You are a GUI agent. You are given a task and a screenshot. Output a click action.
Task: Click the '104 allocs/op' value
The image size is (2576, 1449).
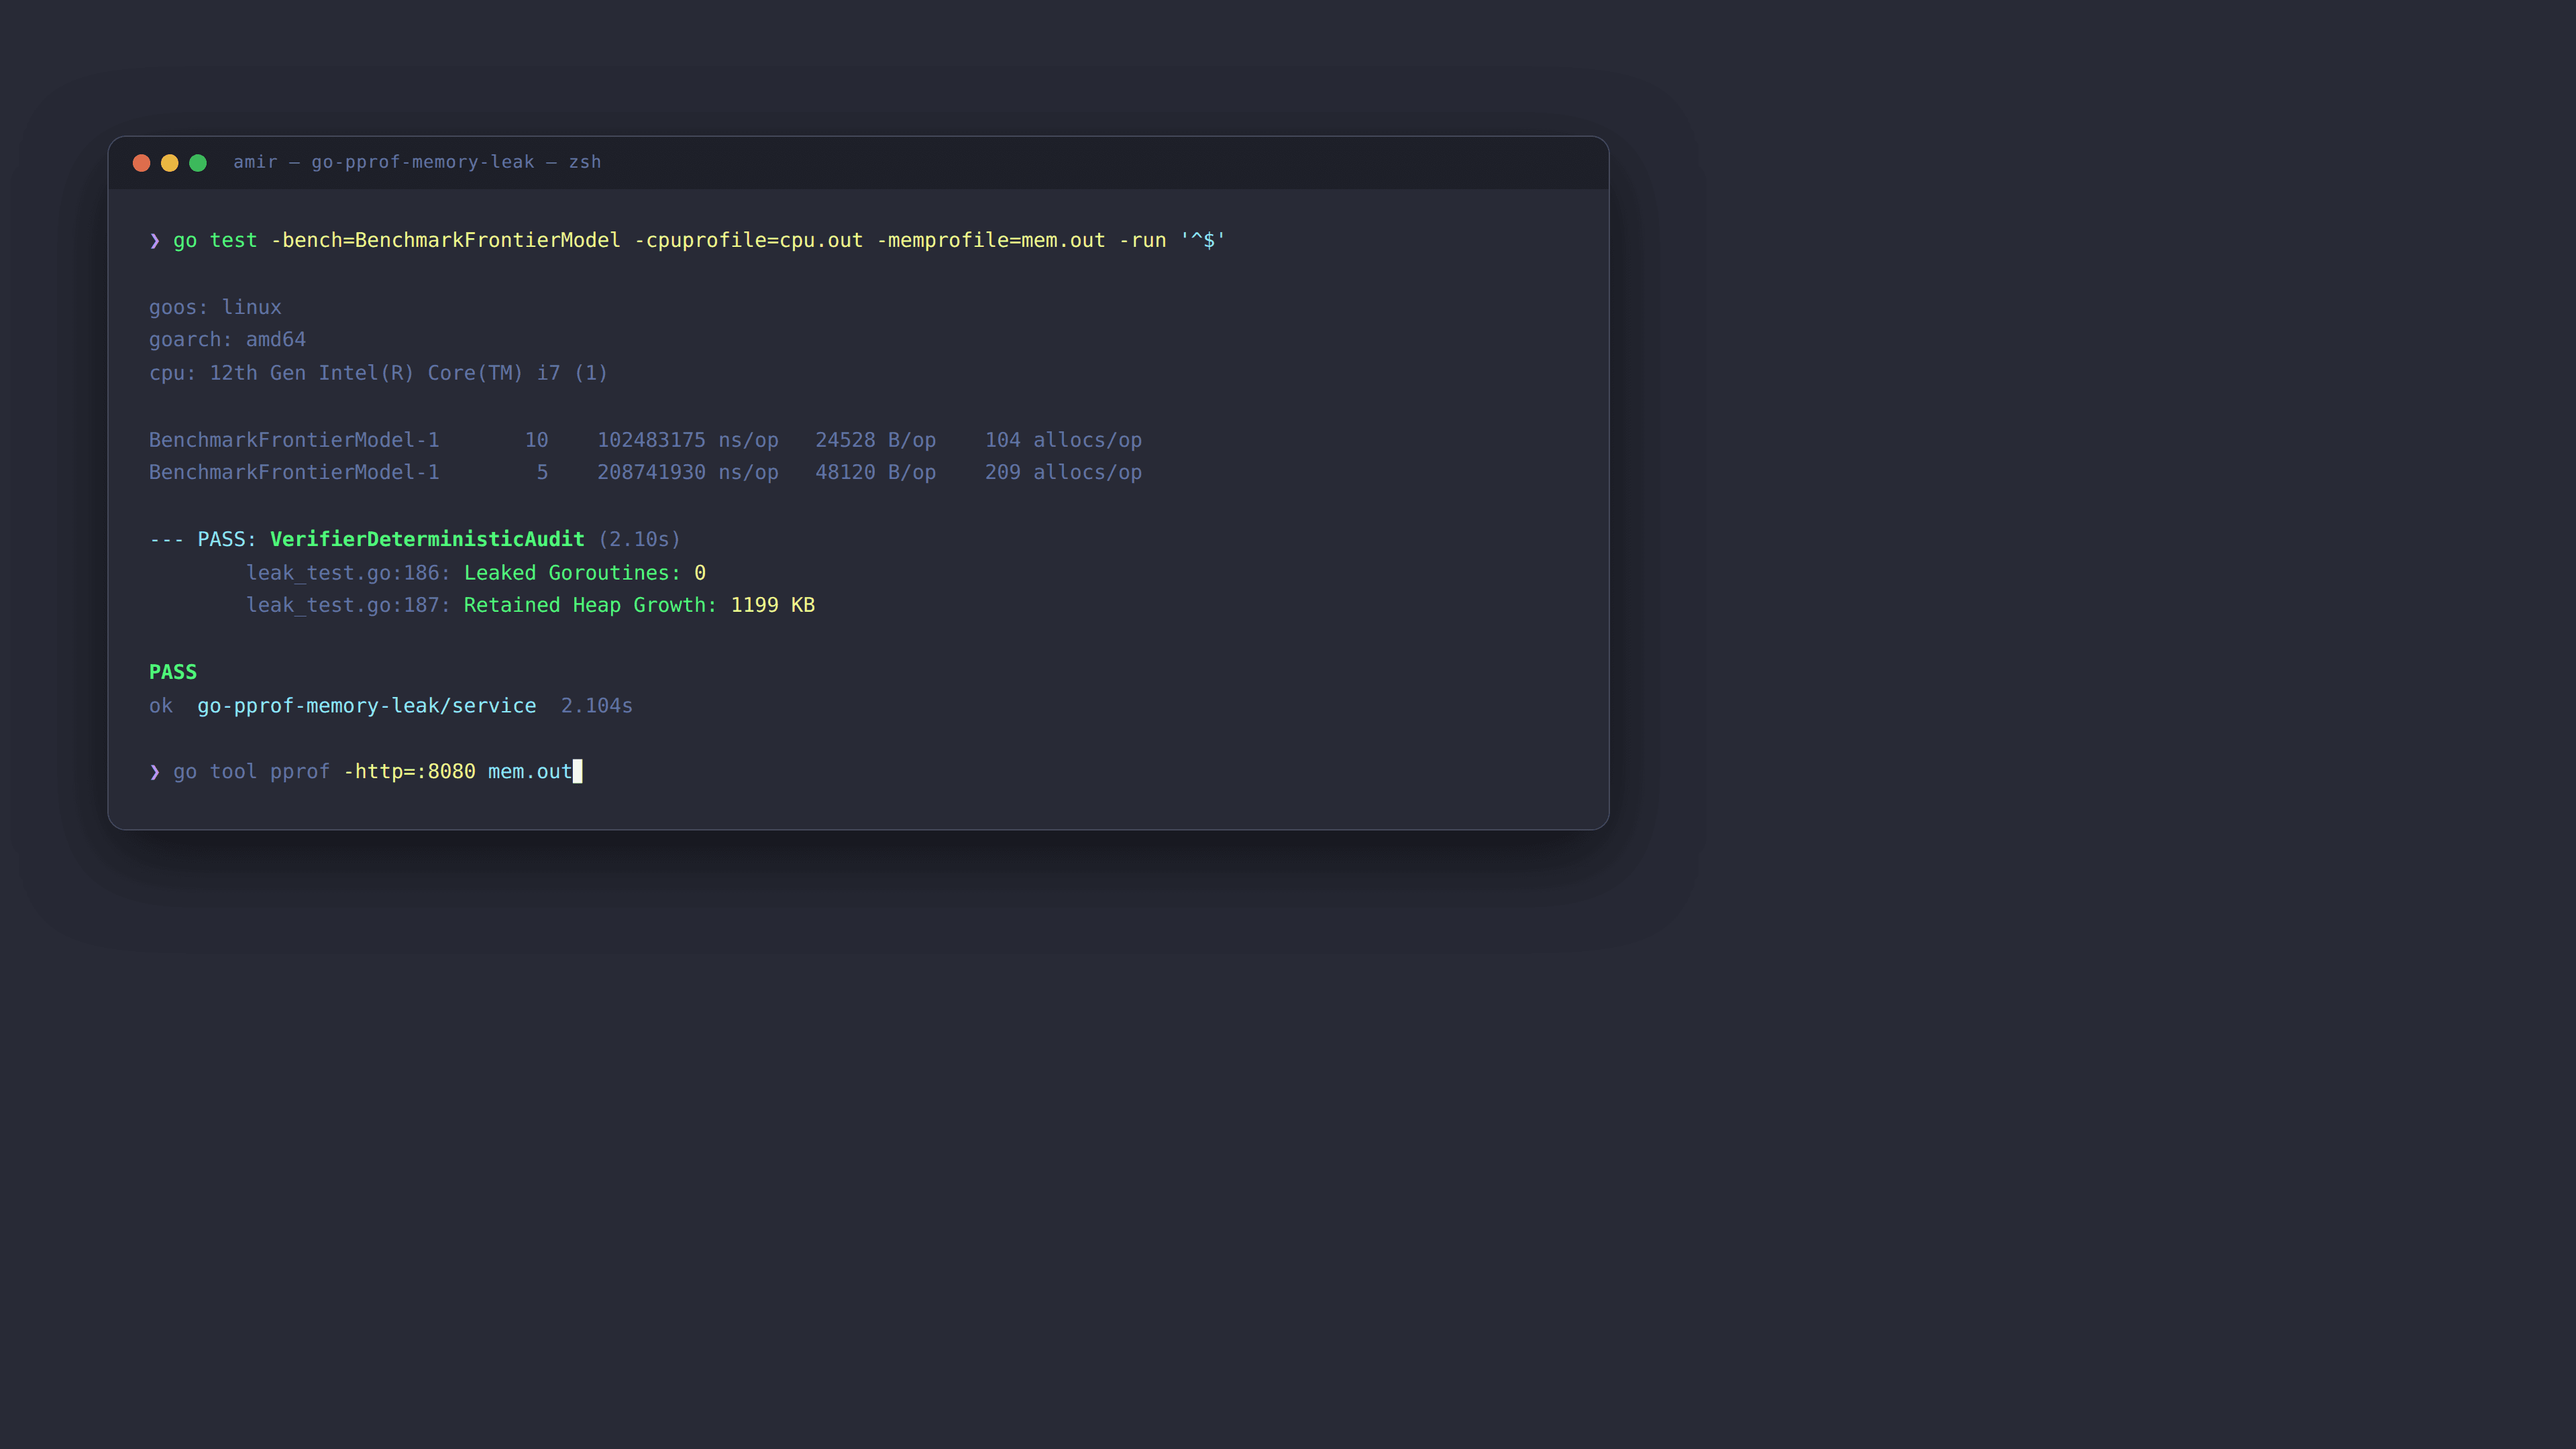(1063, 440)
